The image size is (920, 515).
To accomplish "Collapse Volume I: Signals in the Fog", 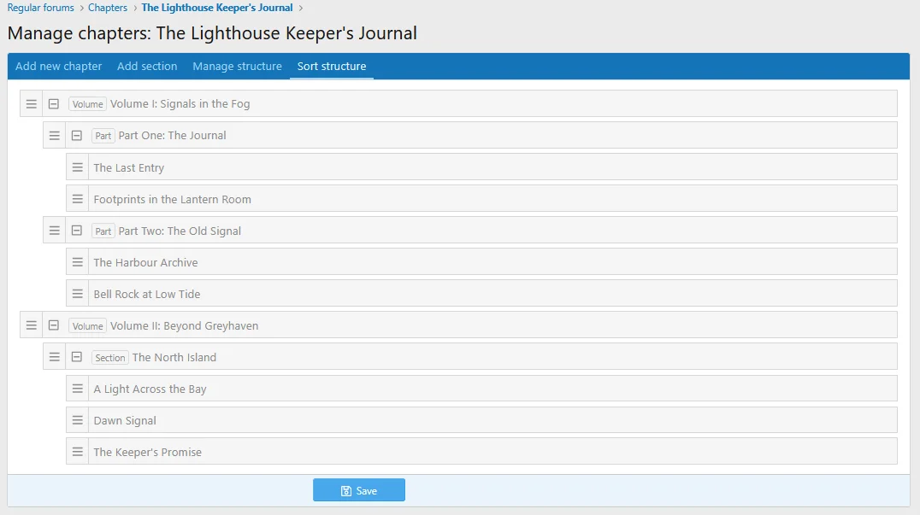I will click(53, 103).
